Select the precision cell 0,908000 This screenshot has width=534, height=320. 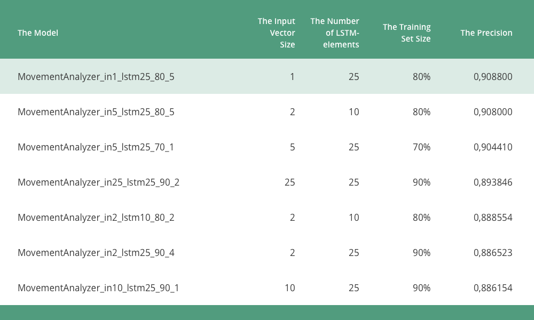point(493,112)
